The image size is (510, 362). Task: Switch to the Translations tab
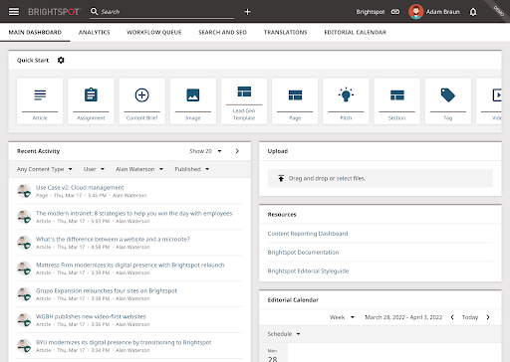pos(286,33)
